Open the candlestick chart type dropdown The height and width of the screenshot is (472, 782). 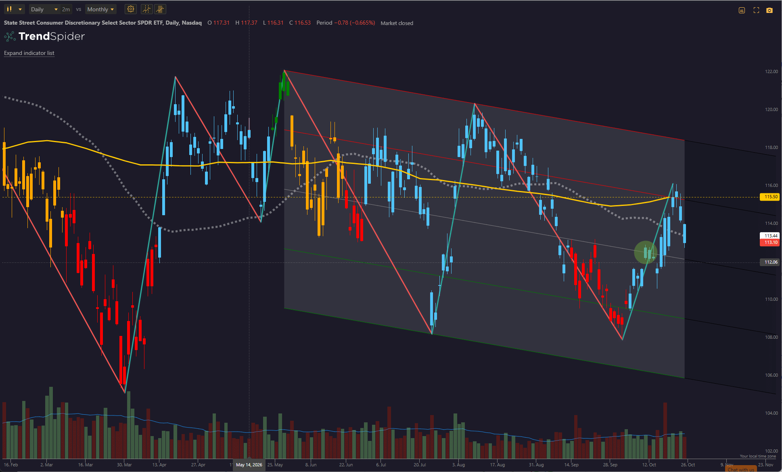(14, 9)
